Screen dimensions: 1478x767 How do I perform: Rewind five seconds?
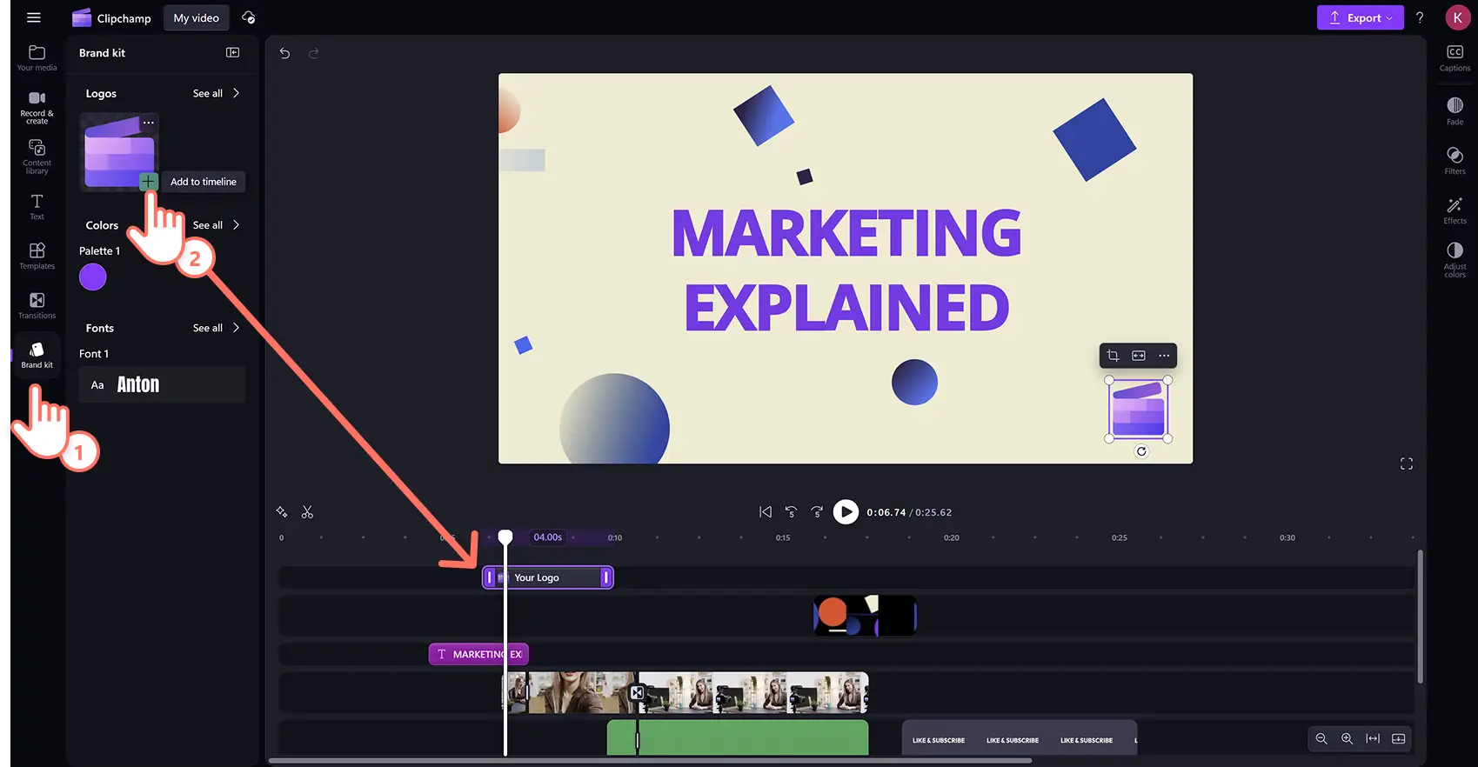pyautogui.click(x=791, y=512)
